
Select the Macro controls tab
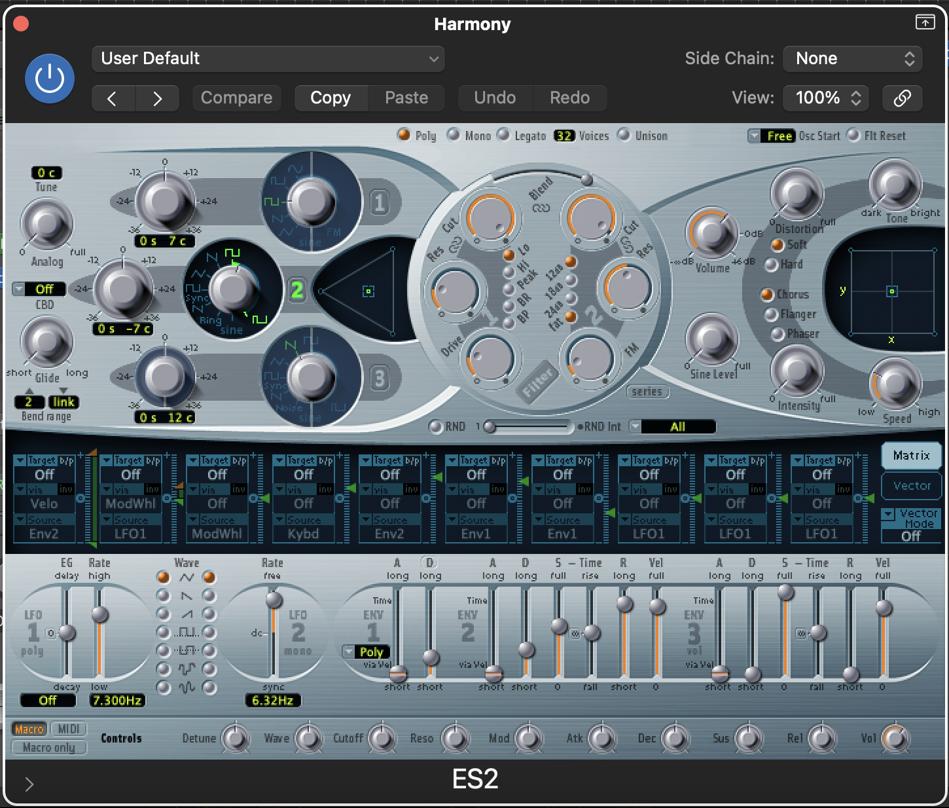coord(29,729)
